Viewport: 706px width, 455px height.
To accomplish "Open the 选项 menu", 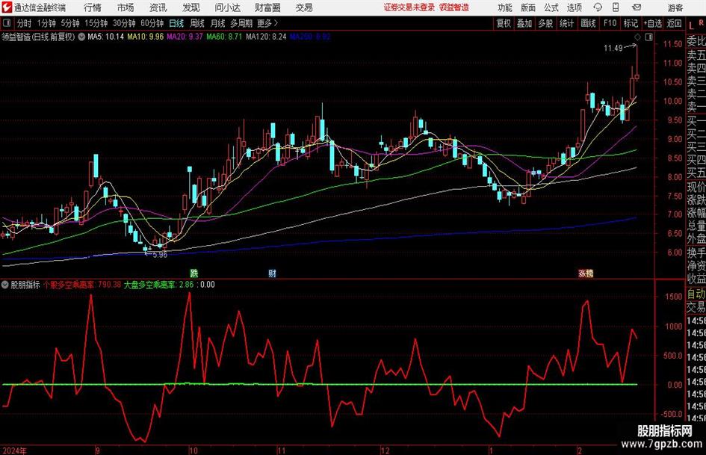I will pyautogui.click(x=574, y=7).
